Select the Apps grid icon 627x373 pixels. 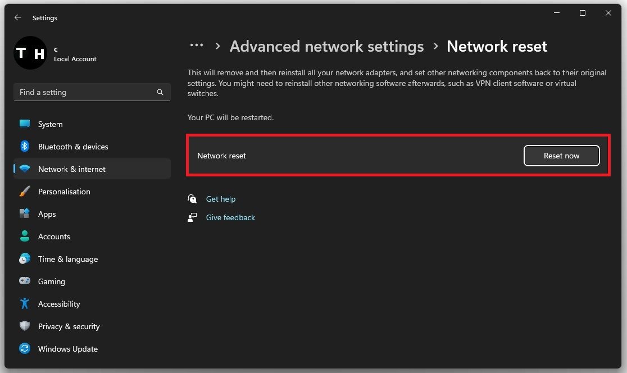25,214
